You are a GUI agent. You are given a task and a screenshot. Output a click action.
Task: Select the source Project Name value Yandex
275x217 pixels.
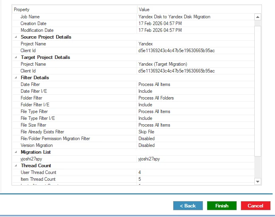[x=146, y=44]
